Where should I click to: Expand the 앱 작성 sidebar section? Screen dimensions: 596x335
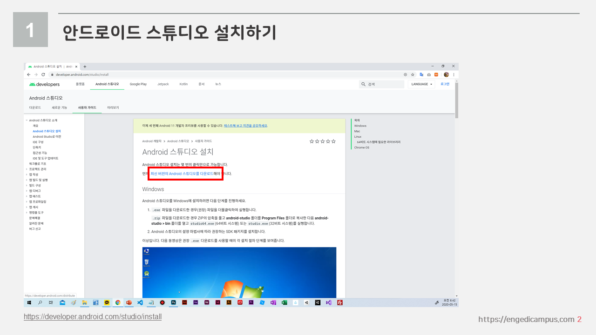(27, 174)
